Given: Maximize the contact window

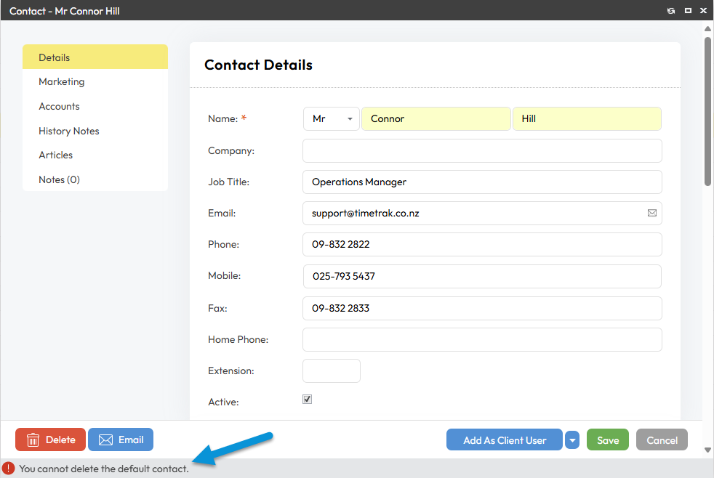Looking at the screenshot, I should [x=688, y=10].
